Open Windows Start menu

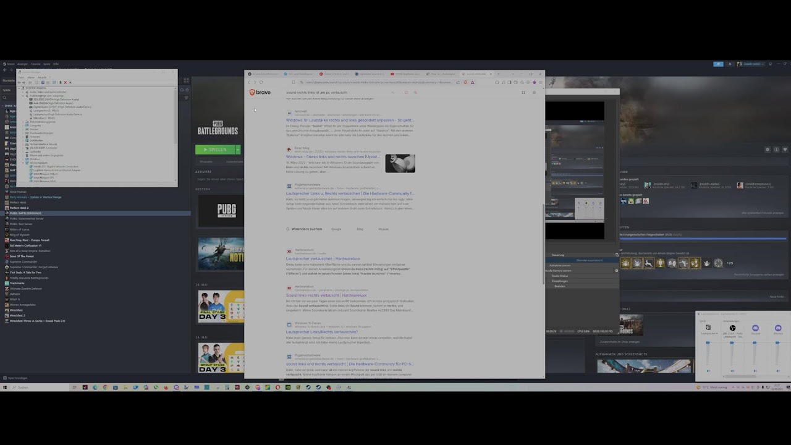click(5, 388)
